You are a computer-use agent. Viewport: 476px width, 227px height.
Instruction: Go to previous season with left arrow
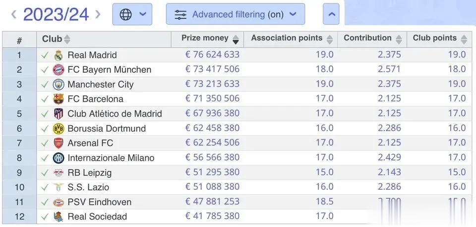(14, 14)
